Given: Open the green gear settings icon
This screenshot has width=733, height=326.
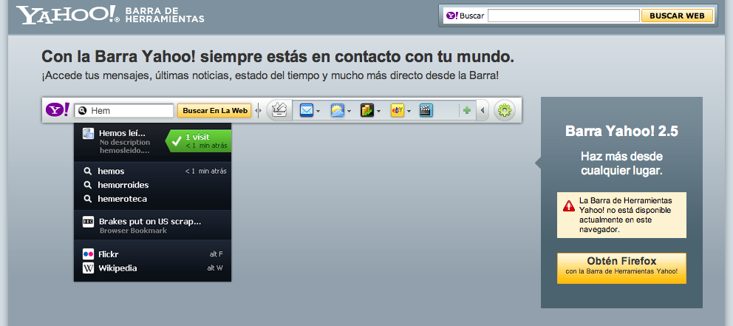Looking at the screenshot, I should (x=505, y=111).
